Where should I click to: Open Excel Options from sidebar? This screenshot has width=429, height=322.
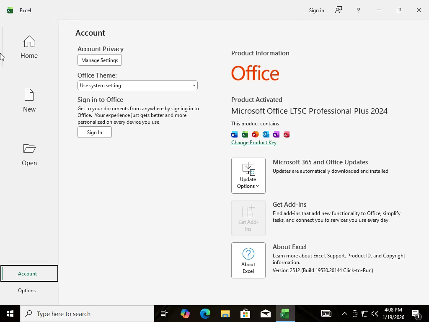pos(27,290)
